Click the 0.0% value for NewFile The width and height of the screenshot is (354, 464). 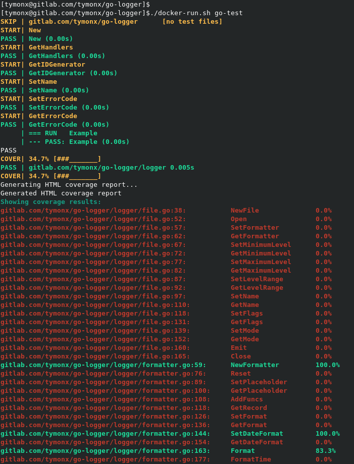pyautogui.click(x=324, y=211)
